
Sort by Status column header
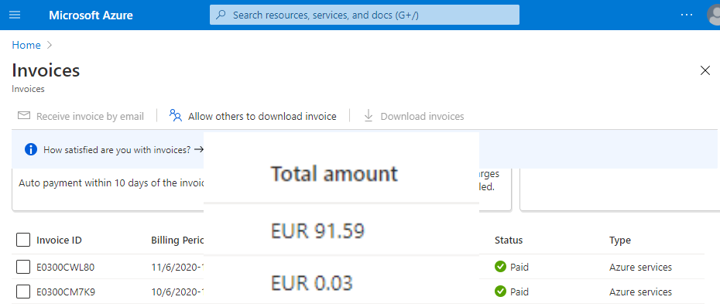tap(509, 240)
